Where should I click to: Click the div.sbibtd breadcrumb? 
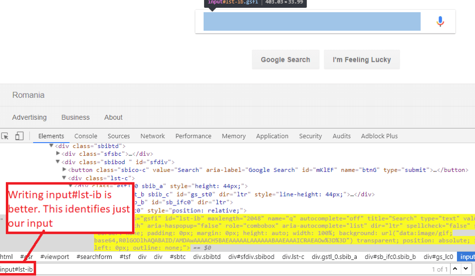pyautogui.click(x=207, y=257)
